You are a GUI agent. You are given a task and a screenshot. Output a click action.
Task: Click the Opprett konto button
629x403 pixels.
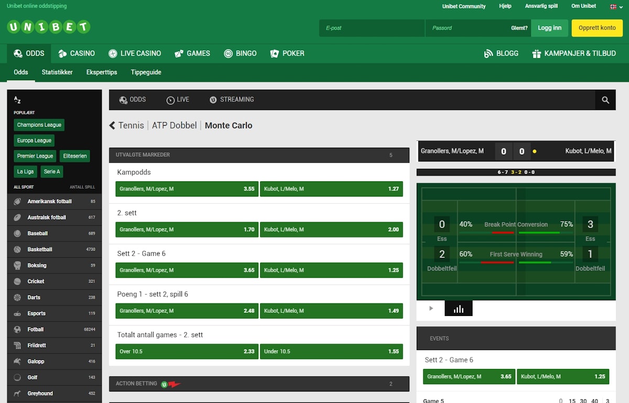(x=597, y=28)
